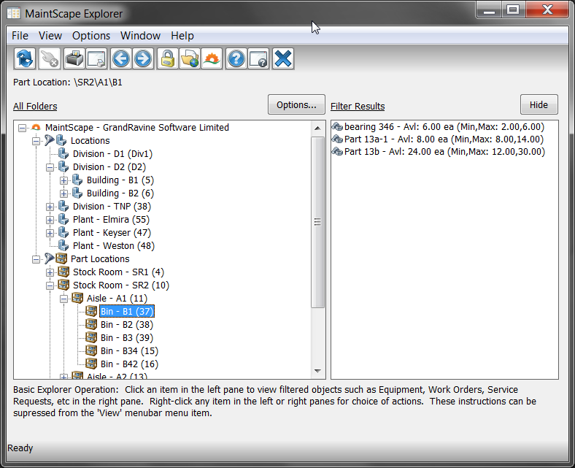The height and width of the screenshot is (468, 575).
Task: Click the Part 13b part icon
Action: point(337,151)
